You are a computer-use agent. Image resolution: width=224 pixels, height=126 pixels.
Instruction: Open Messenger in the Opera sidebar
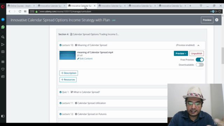3,20
